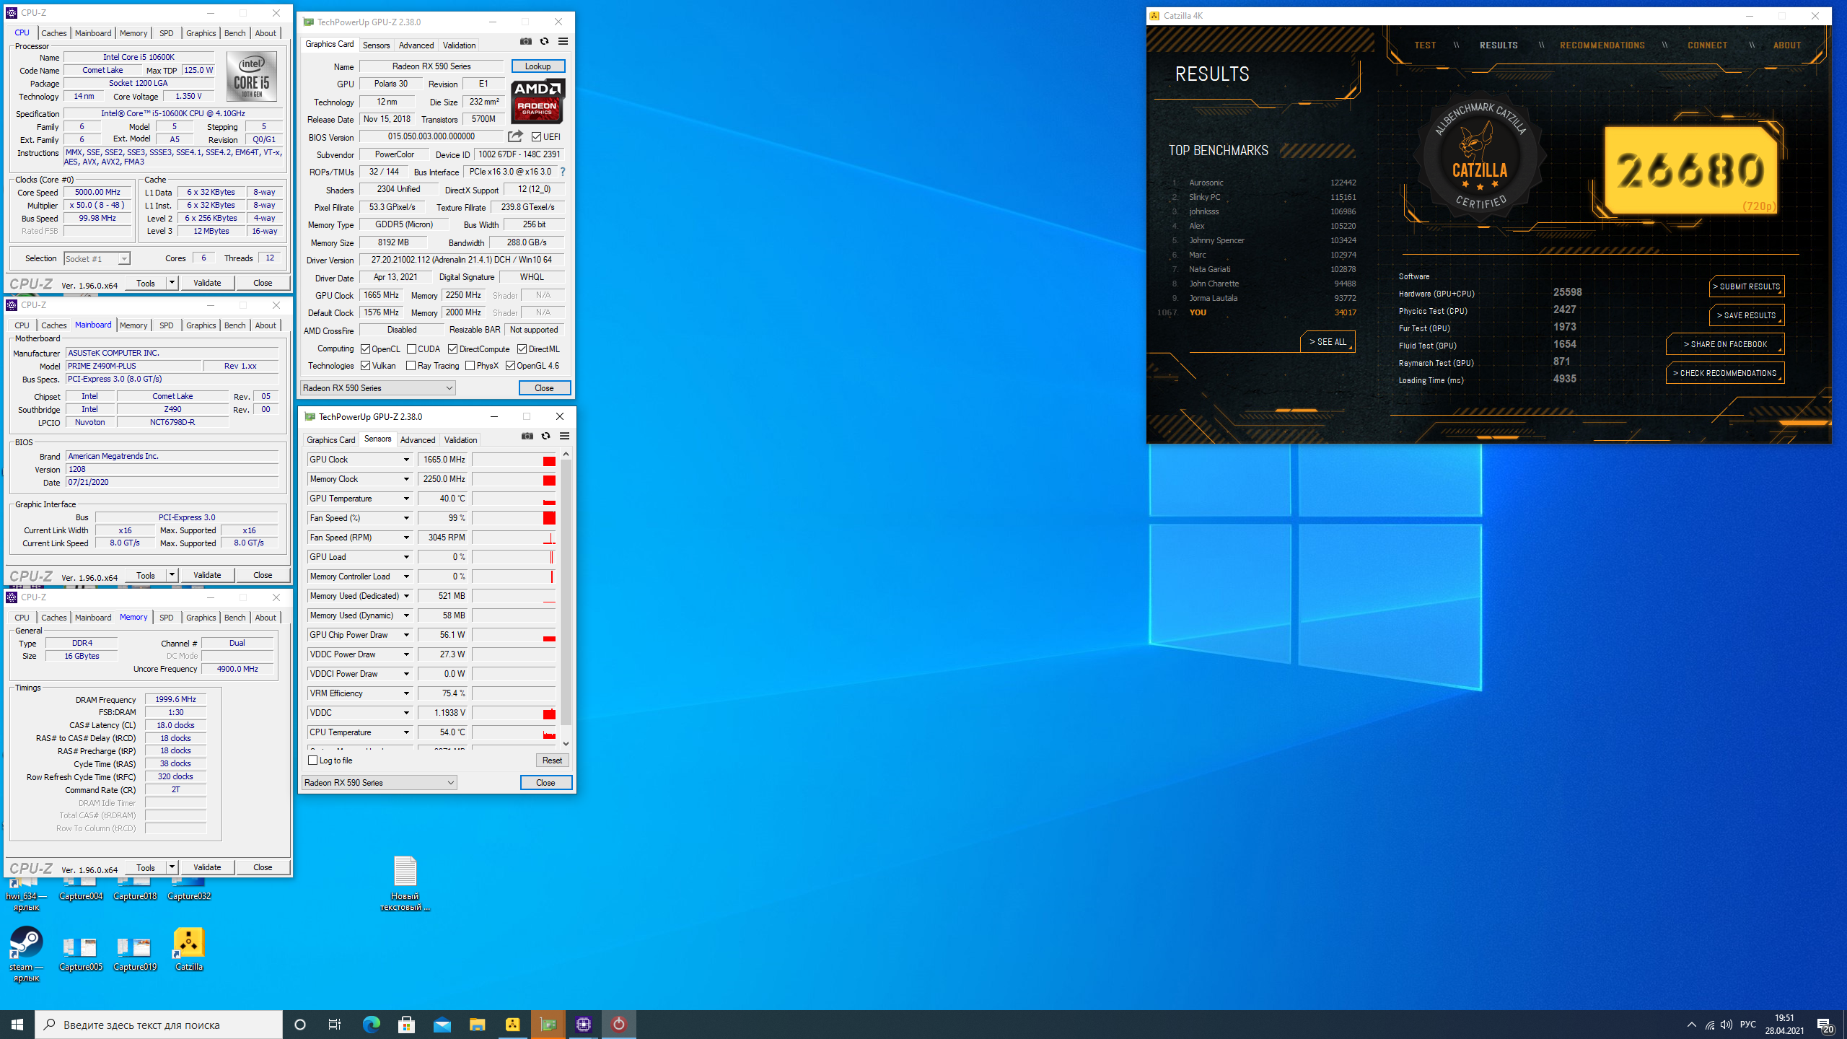This screenshot has height=1039, width=1847.
Task: Open Microsoft Store from taskbar
Action: 407,1025
